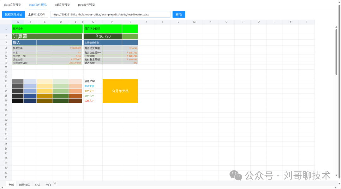
Task: Go to pptx文件预览 tab
Action: [86, 5]
